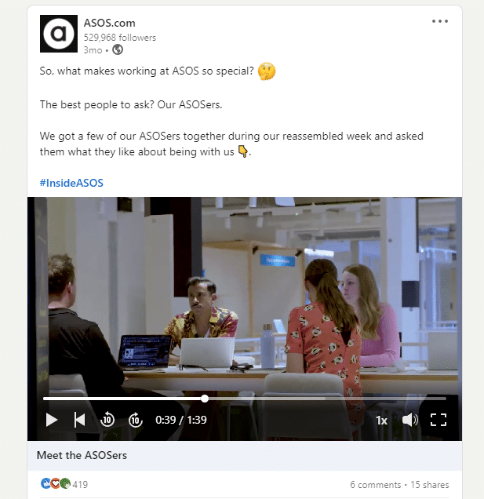Show the 6 comments
This screenshot has width=484, height=499.
[x=376, y=485]
